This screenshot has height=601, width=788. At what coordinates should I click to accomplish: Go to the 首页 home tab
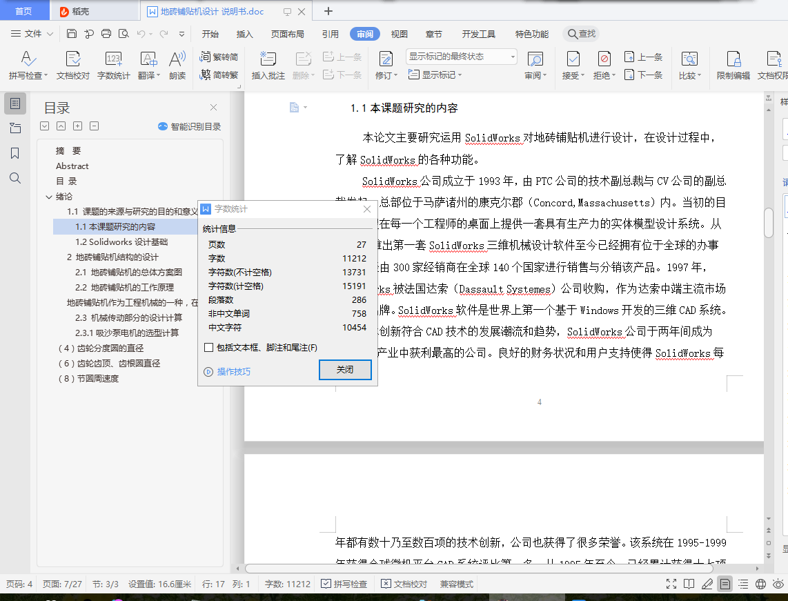coord(23,11)
